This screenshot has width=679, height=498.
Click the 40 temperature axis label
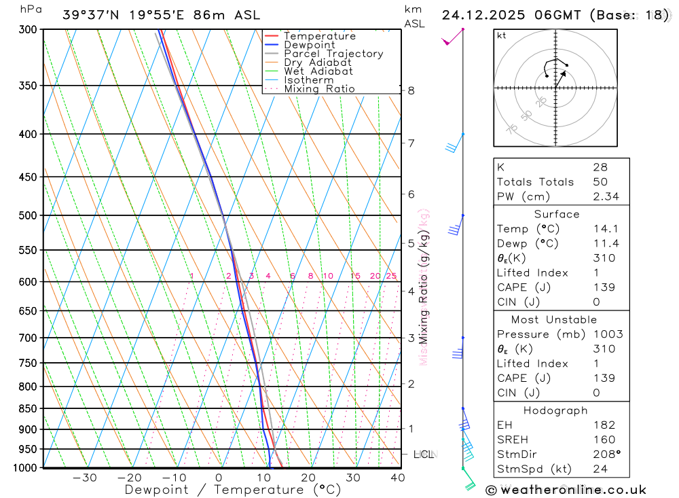397,478
